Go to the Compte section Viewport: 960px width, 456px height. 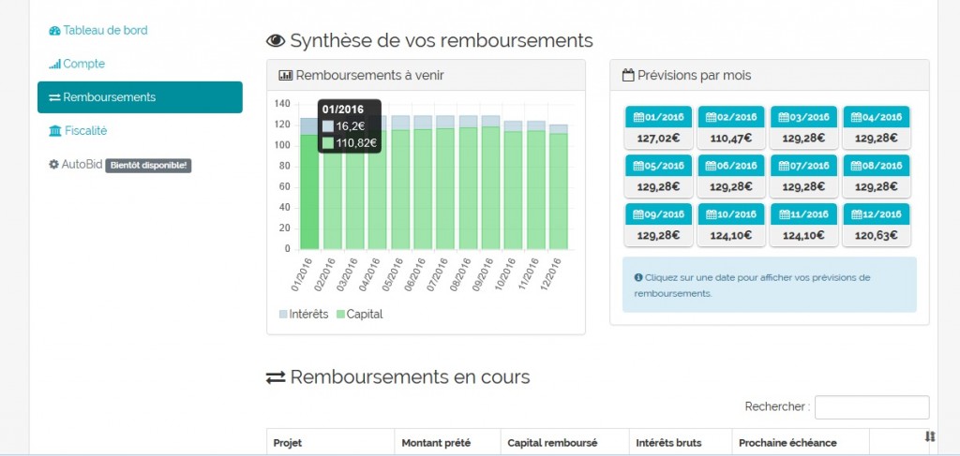pos(83,64)
